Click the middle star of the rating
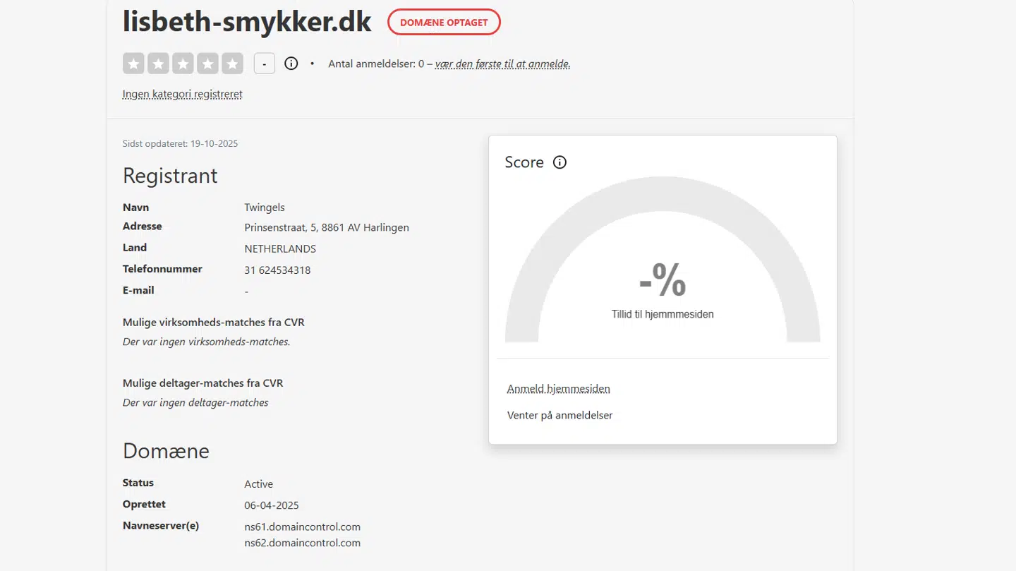The width and height of the screenshot is (1016, 571). pos(183,64)
